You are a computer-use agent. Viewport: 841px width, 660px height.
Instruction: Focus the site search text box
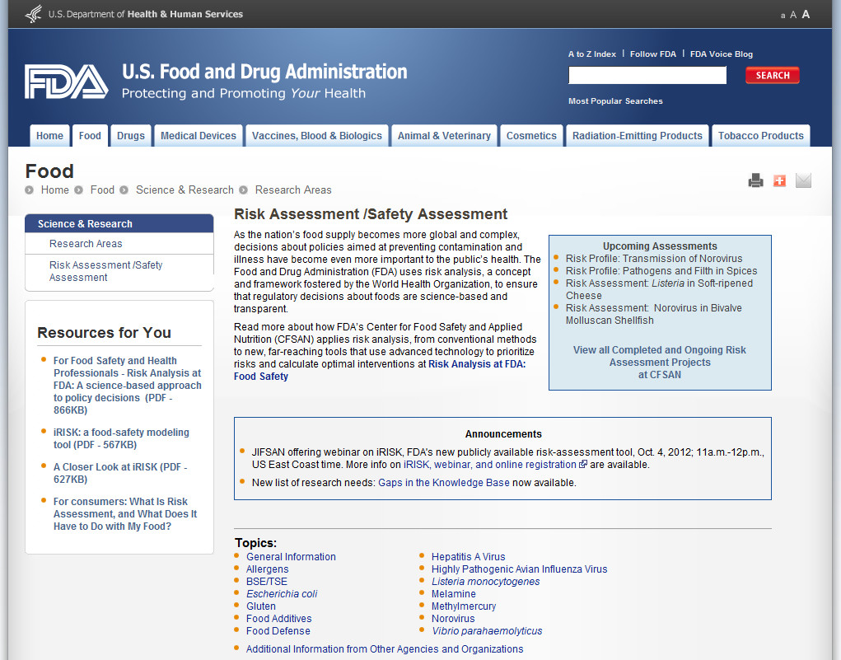tap(647, 75)
